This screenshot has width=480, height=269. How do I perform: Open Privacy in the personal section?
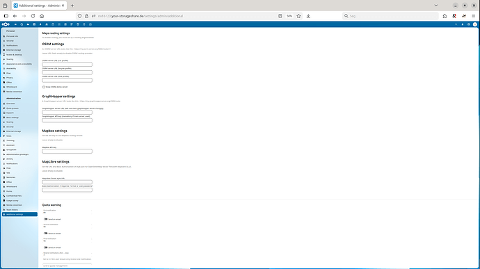click(19, 78)
